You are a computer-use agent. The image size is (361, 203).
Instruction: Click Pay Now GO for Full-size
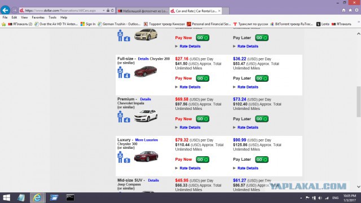(x=202, y=78)
